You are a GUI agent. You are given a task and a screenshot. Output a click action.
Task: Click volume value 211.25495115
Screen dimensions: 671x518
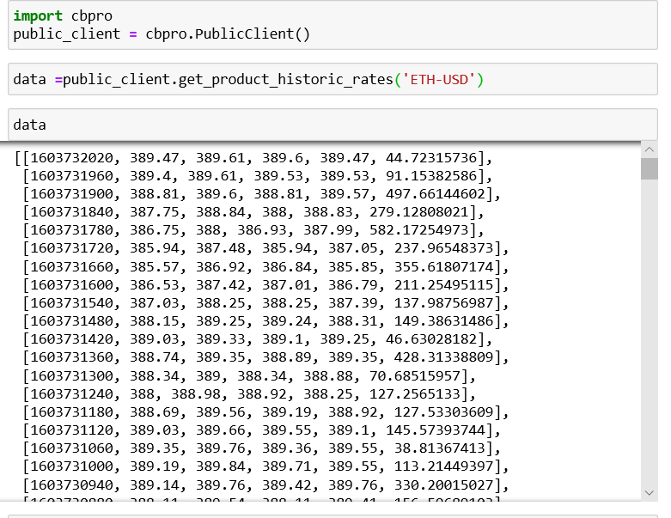coord(444,285)
